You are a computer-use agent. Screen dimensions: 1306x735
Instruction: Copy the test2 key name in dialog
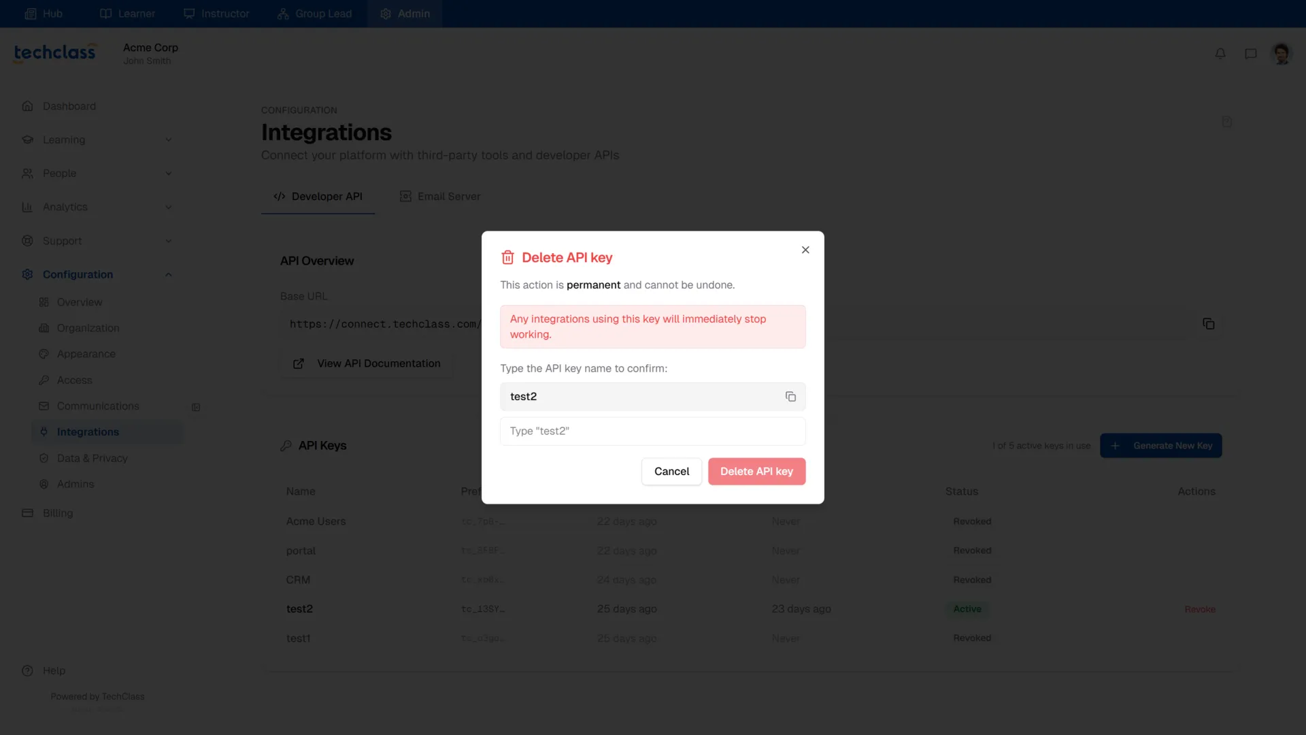click(x=790, y=397)
